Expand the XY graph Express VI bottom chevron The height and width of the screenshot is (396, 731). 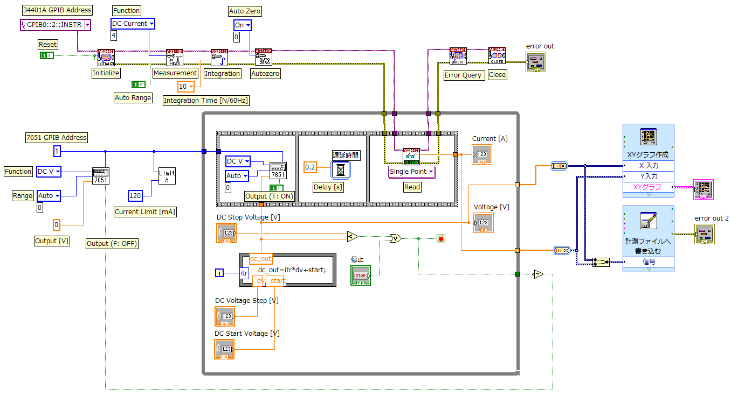click(649, 194)
